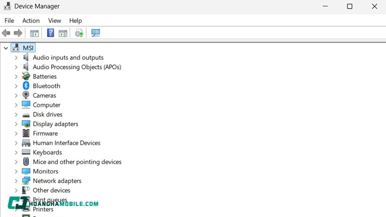The width and height of the screenshot is (386, 217).
Task: Expand the Bluetooth category
Action: [x=16, y=86]
